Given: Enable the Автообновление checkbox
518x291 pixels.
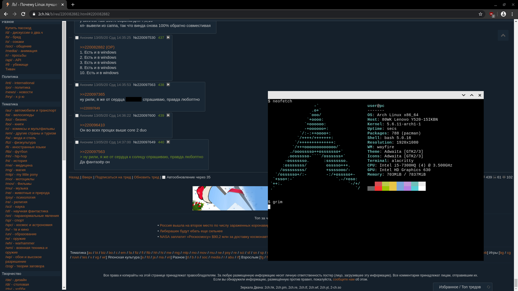Looking at the screenshot, I should pos(164,177).
